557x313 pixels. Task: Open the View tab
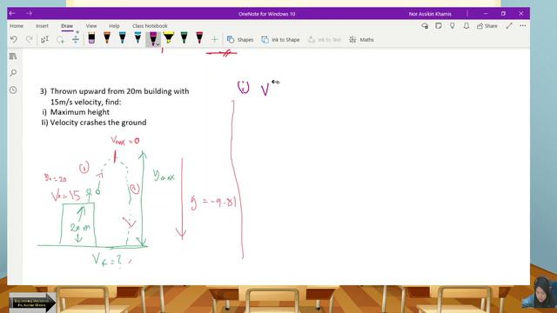[x=91, y=26]
